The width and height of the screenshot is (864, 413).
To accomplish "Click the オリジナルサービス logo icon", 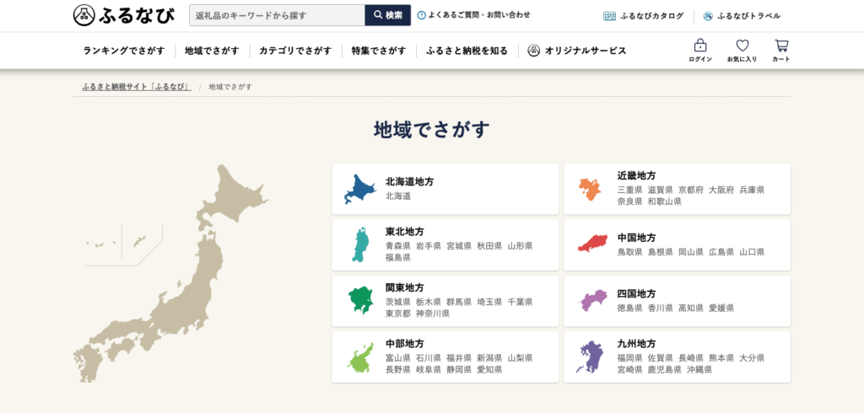I will coord(533,51).
